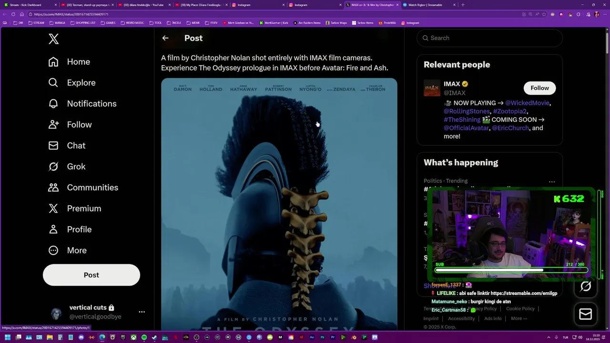Screen dimensions: 610x343
Task: Follow the IMAX account
Action: pos(539,88)
